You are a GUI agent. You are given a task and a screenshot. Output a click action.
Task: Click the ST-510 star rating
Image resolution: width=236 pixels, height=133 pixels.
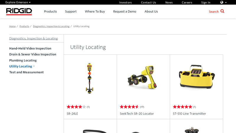(182, 107)
